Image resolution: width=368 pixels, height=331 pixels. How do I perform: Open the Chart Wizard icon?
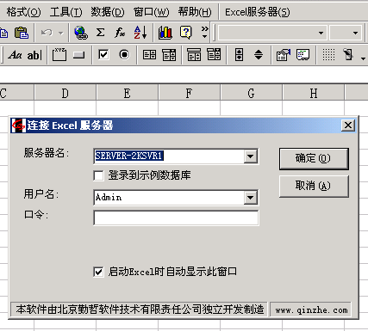pos(165,33)
